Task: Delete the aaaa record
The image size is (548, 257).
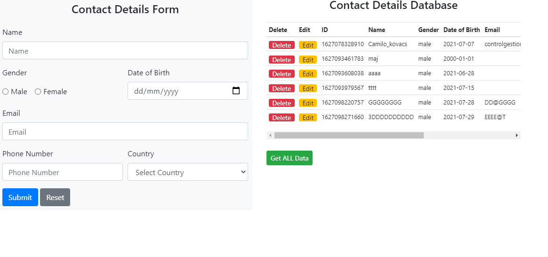Action: point(282,74)
